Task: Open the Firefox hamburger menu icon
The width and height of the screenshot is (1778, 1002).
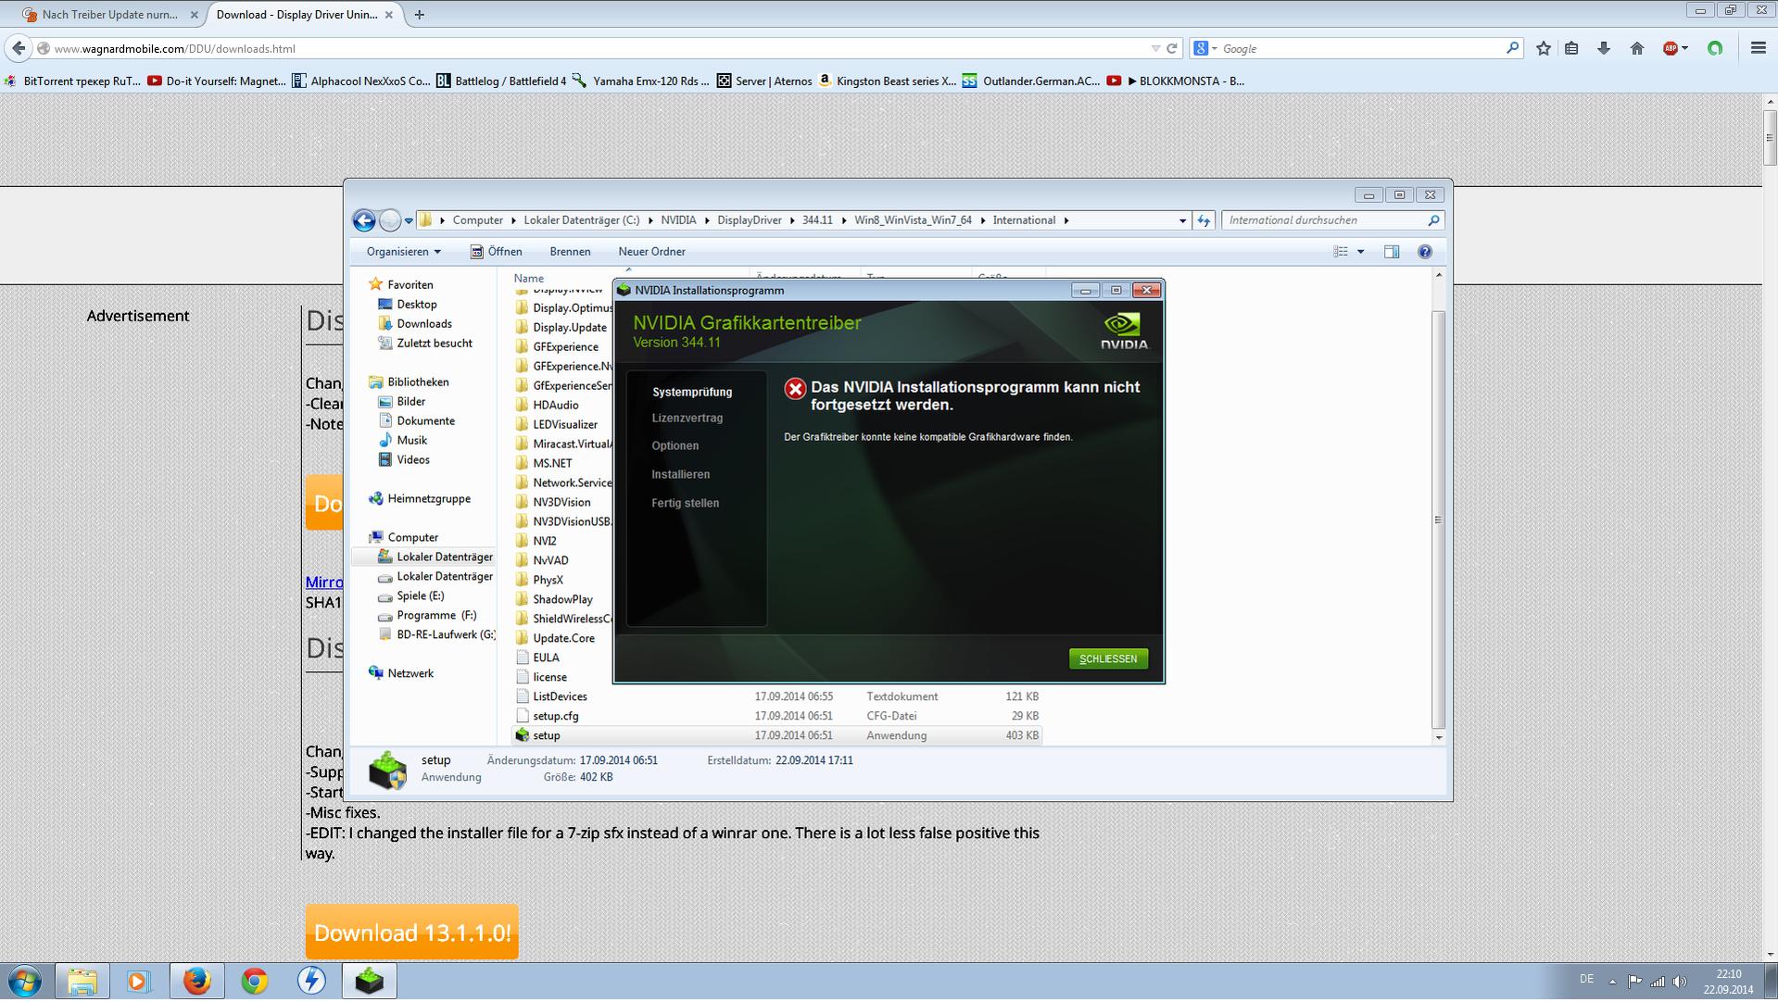Action: tap(1758, 48)
